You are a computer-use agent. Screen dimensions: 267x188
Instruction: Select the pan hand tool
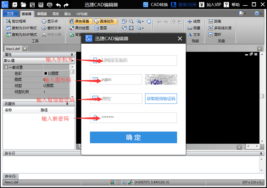[149, 21]
